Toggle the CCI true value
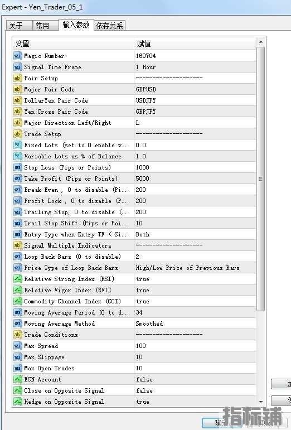The image size is (291, 430). (143, 301)
